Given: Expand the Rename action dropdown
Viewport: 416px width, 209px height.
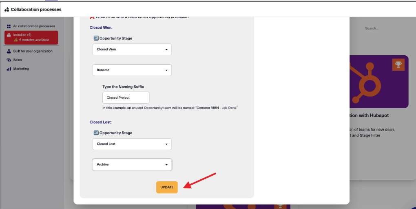Looking at the screenshot, I should tap(132, 70).
